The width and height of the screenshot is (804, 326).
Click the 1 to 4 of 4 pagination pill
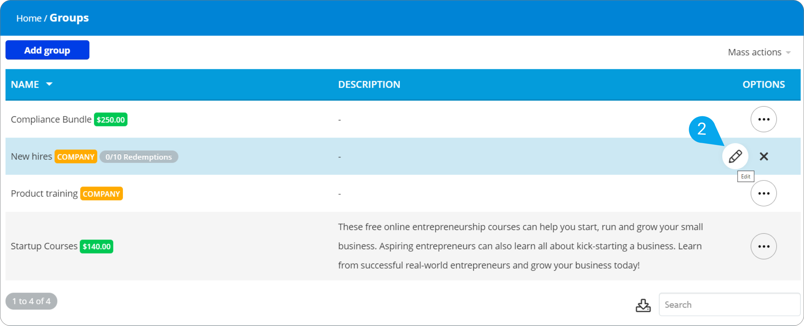click(31, 301)
